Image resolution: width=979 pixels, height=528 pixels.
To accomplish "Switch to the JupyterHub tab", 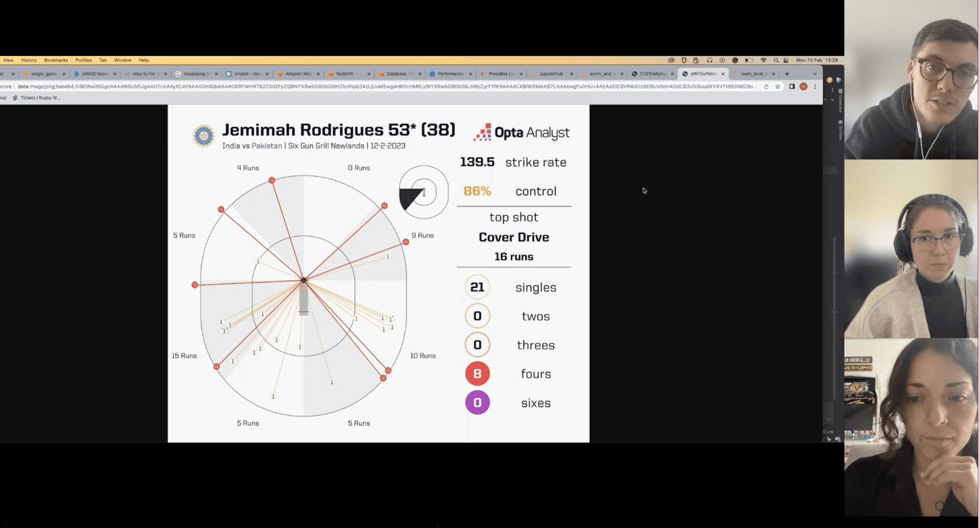I will 551,74.
